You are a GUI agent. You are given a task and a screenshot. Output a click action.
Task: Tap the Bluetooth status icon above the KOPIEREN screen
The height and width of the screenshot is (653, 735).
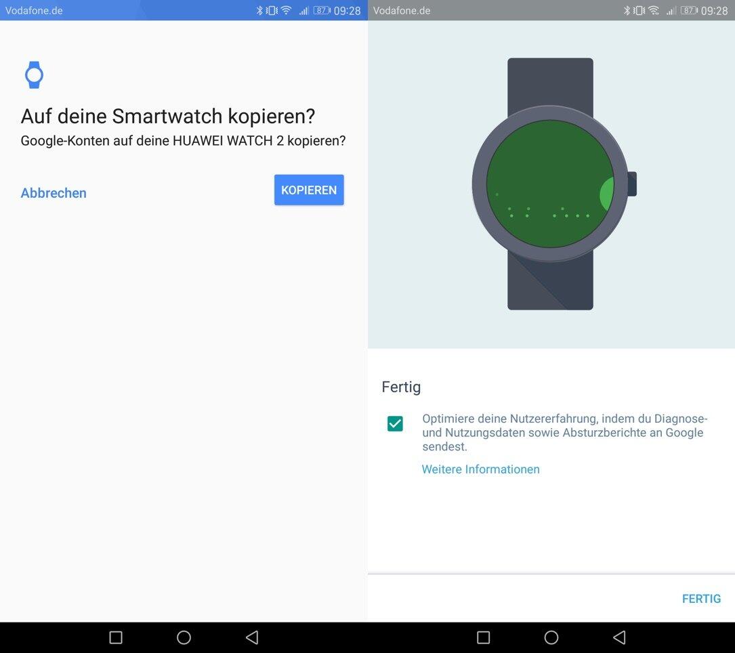coord(259,11)
